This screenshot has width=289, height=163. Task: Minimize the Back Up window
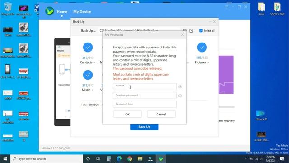pyautogui.click(x=210, y=22)
